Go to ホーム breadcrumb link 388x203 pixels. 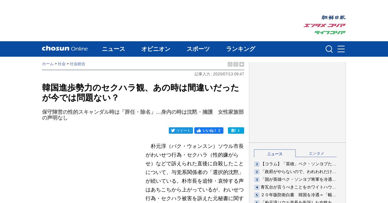click(48, 64)
